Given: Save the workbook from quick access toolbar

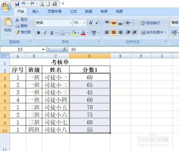Looking at the screenshot, I should (x=17, y=4).
